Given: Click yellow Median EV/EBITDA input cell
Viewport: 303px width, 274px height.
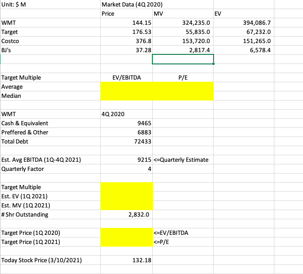Looking at the screenshot, I should click(126, 96).
